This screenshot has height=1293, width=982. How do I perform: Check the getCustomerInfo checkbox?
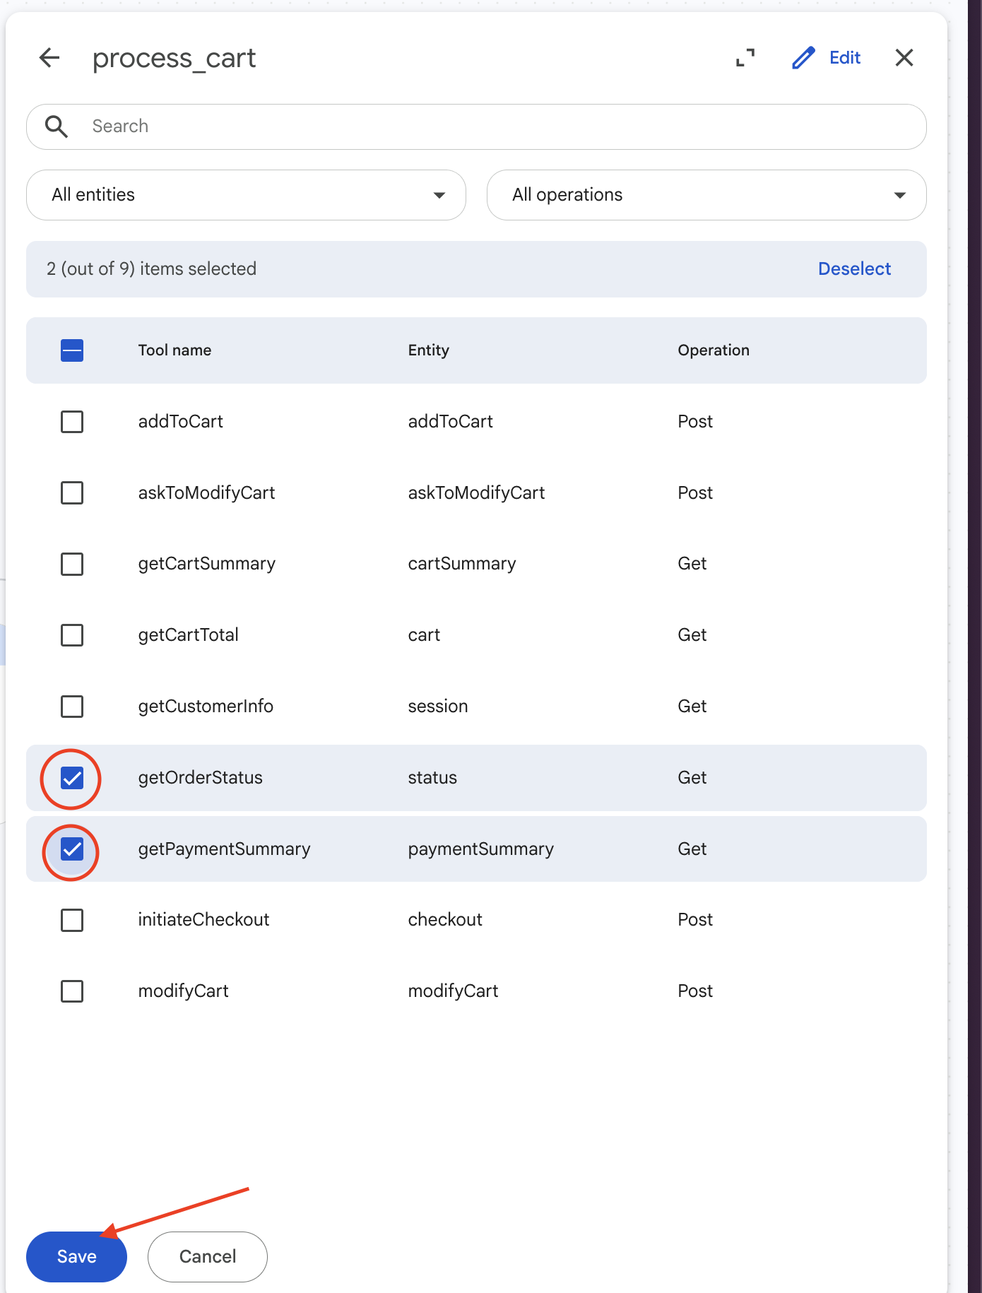72,707
